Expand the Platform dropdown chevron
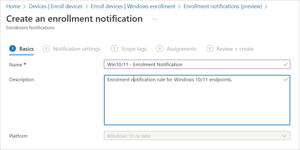The image size is (300, 150). point(284,136)
